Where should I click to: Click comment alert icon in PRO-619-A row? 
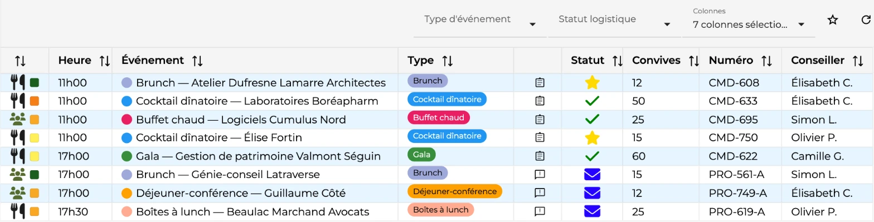pyautogui.click(x=539, y=211)
